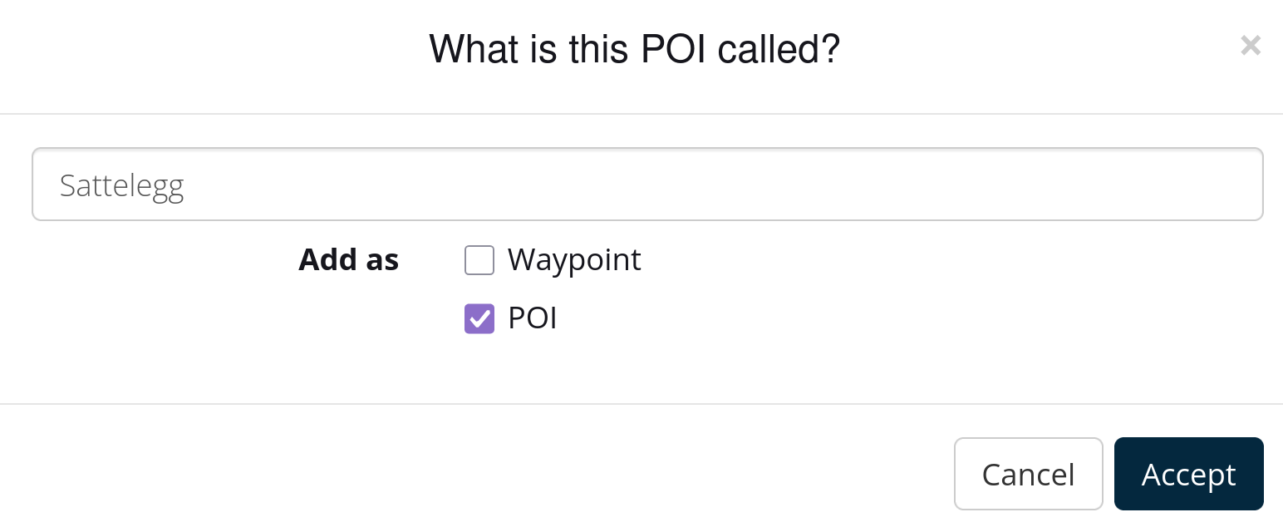Click the middle of the name text box
1283x527 pixels.
coord(647,185)
